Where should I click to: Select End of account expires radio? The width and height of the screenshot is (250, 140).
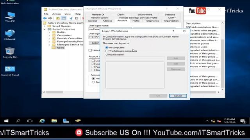coord(93,82)
